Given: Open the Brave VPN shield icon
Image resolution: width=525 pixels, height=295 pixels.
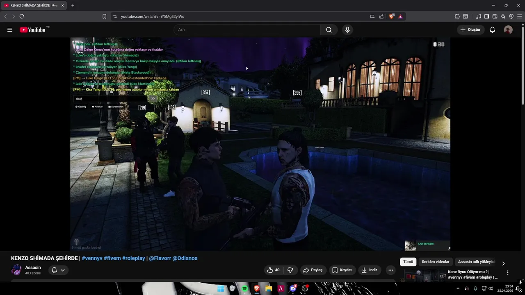Looking at the screenshot, I should click(511, 16).
